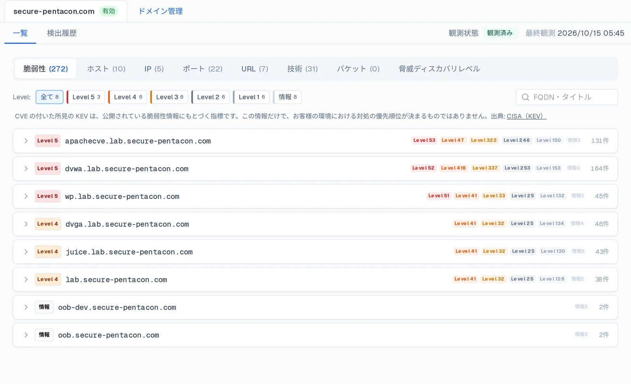Screen dimensions: 631x384
Task: Expand the lab.secure-pentacon.com row chevron
Action: [x=26, y=279]
